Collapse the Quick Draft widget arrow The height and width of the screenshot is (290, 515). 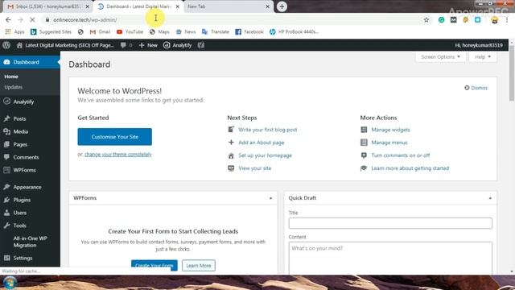click(490, 198)
